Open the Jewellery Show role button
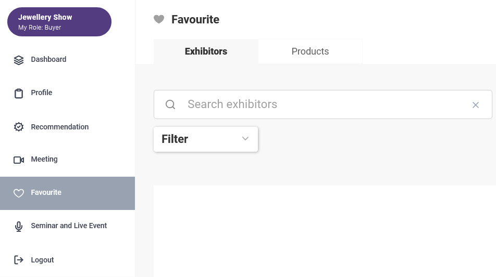This screenshot has height=277, width=496. click(59, 22)
